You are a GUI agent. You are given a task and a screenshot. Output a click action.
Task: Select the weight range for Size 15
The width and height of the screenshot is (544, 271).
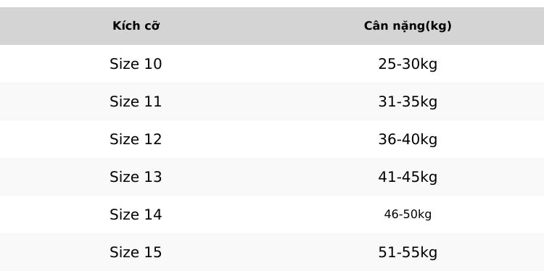(x=408, y=253)
